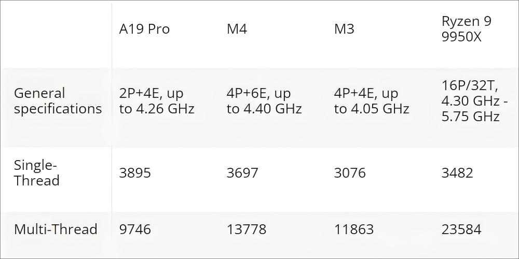Click the M3 column header
Viewport: 519px width, 259px height.
click(344, 29)
